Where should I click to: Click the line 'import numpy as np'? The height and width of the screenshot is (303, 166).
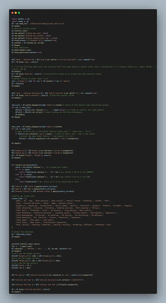[x=20, y=21]
